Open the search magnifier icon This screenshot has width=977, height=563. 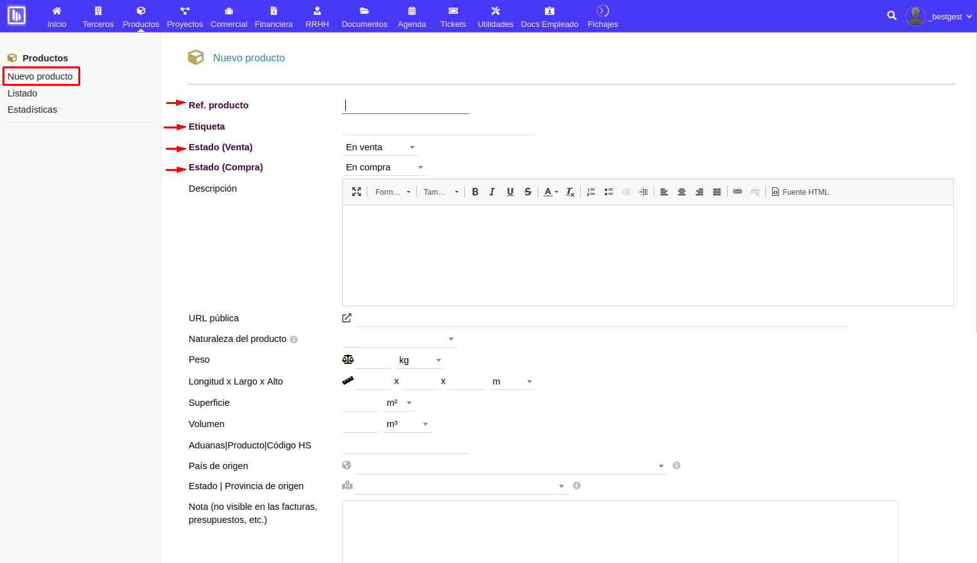891,16
